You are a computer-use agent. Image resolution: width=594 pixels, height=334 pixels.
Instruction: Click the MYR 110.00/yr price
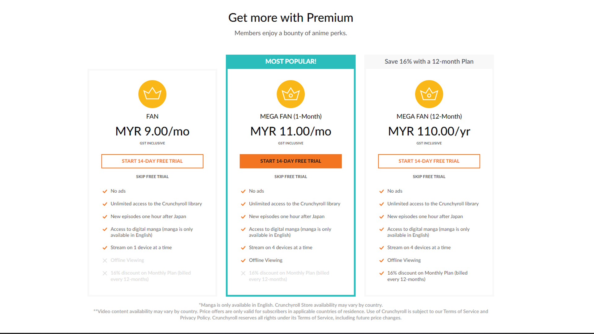(429, 131)
